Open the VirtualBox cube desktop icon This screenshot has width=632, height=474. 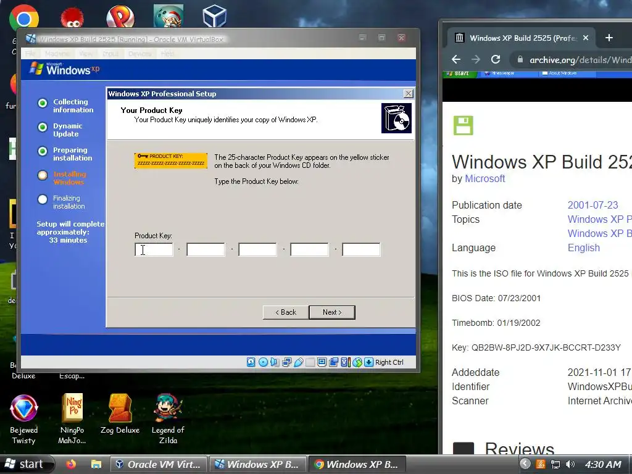(x=214, y=16)
